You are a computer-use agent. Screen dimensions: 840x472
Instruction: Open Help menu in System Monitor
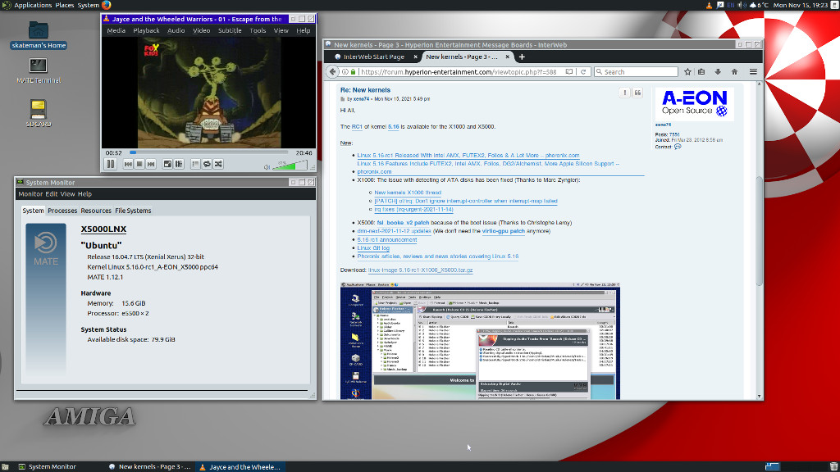tap(84, 194)
